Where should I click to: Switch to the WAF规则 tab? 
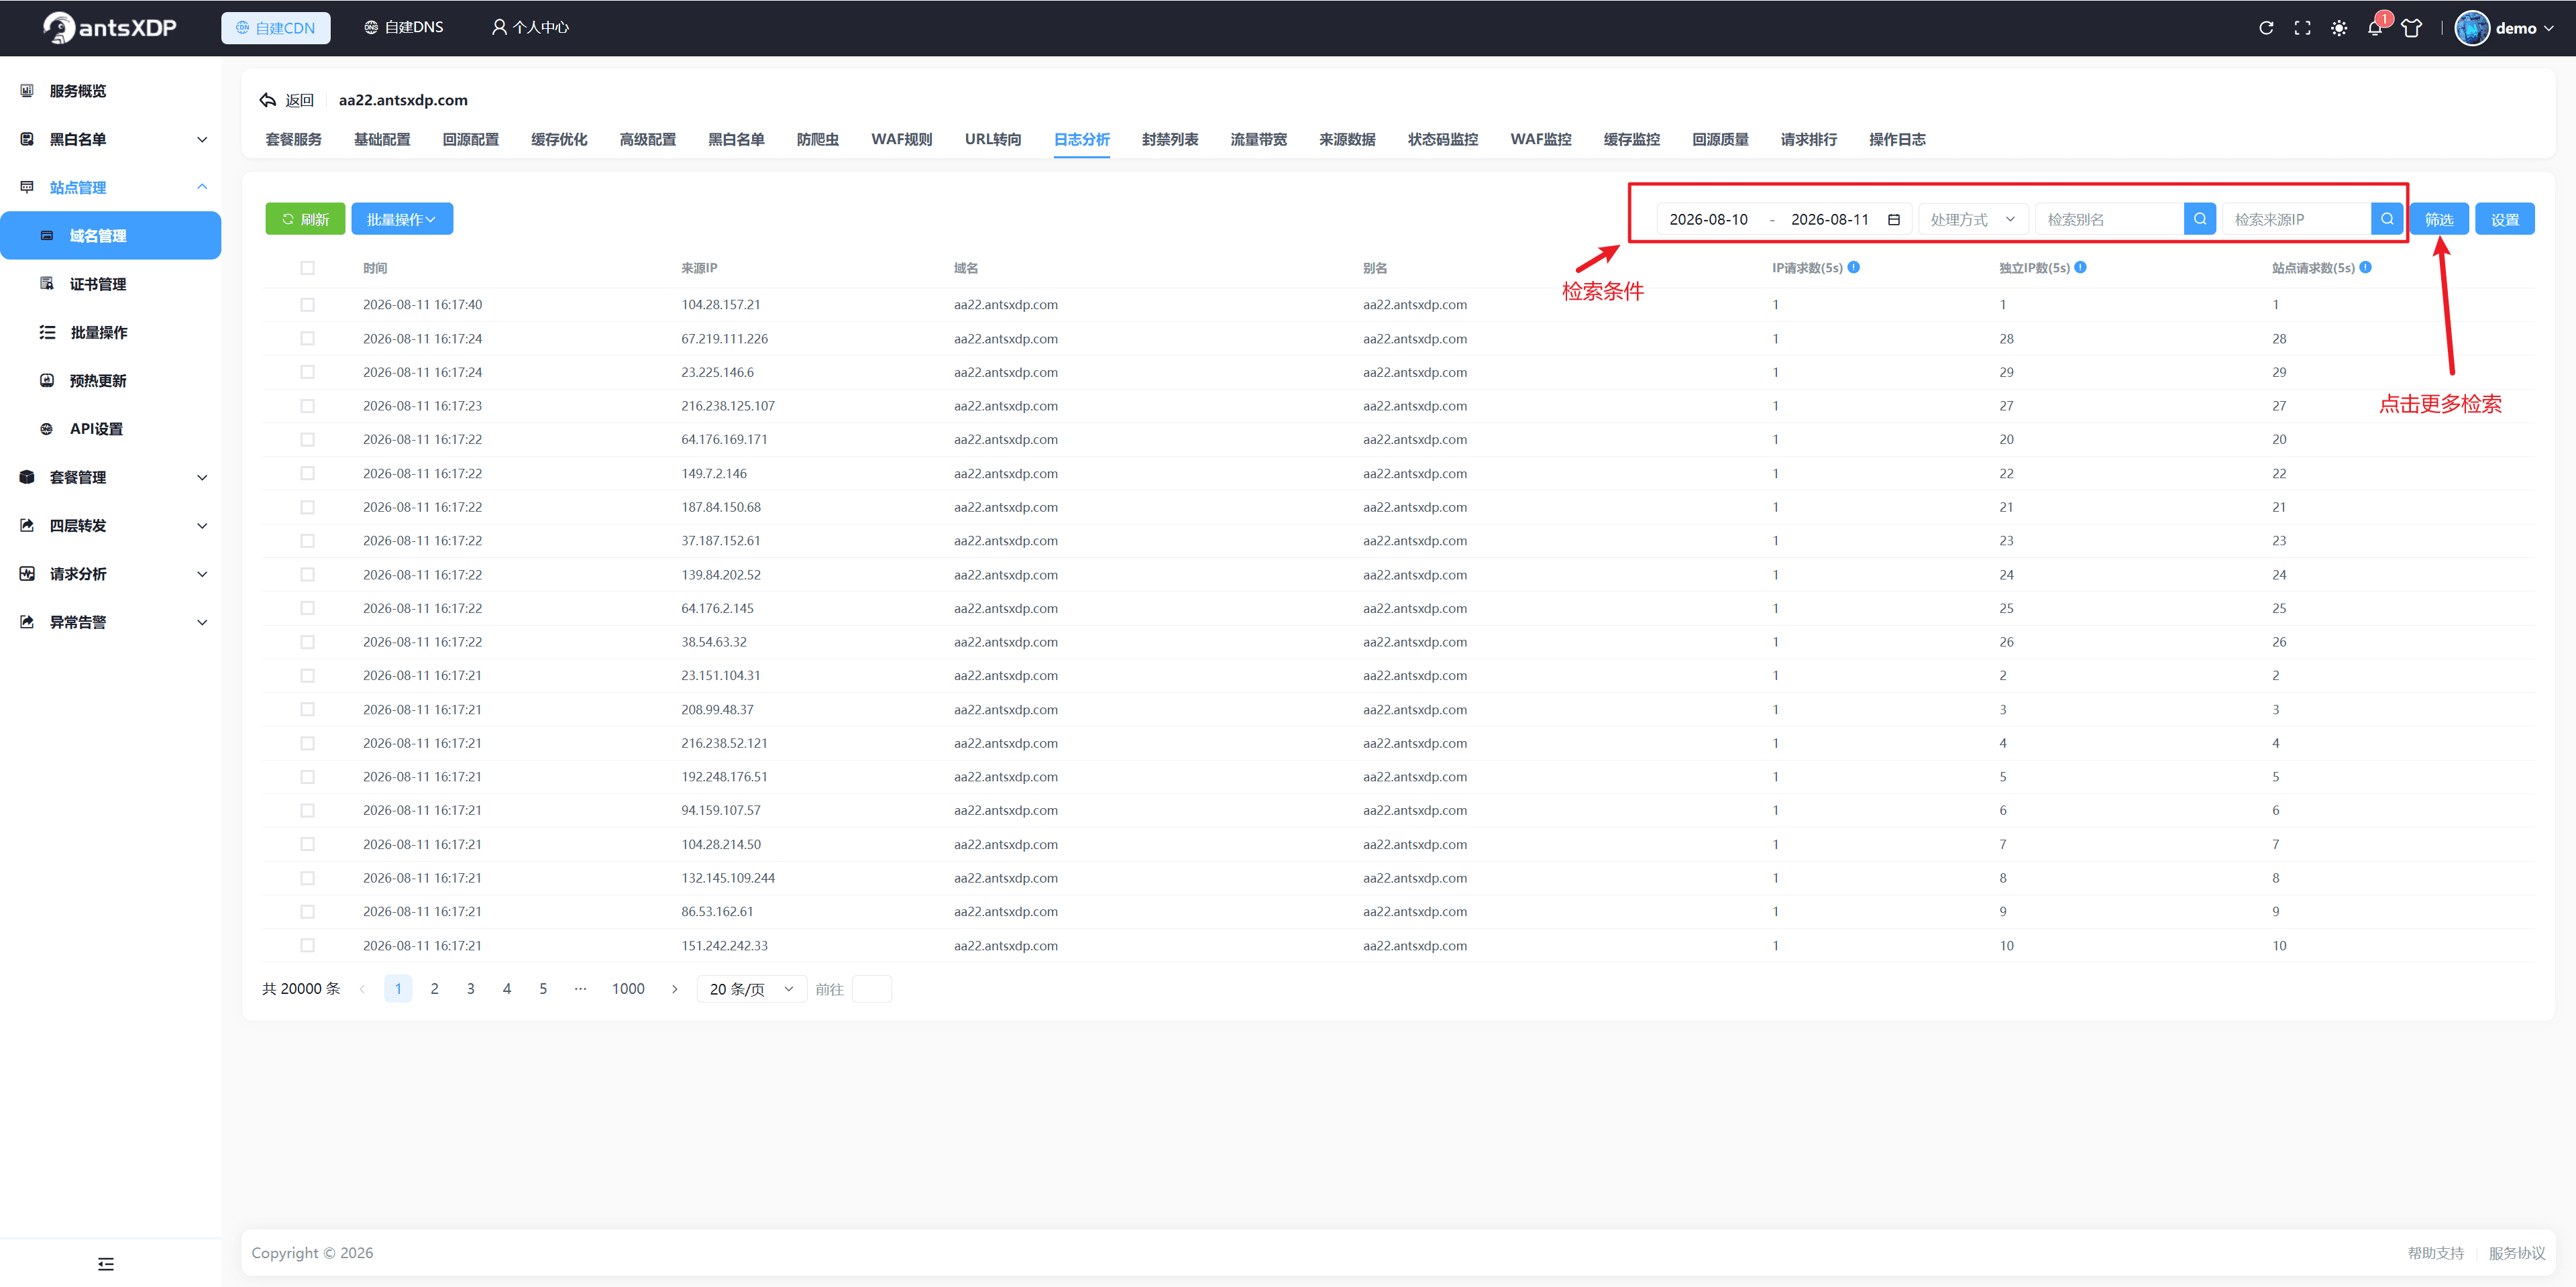coord(901,139)
